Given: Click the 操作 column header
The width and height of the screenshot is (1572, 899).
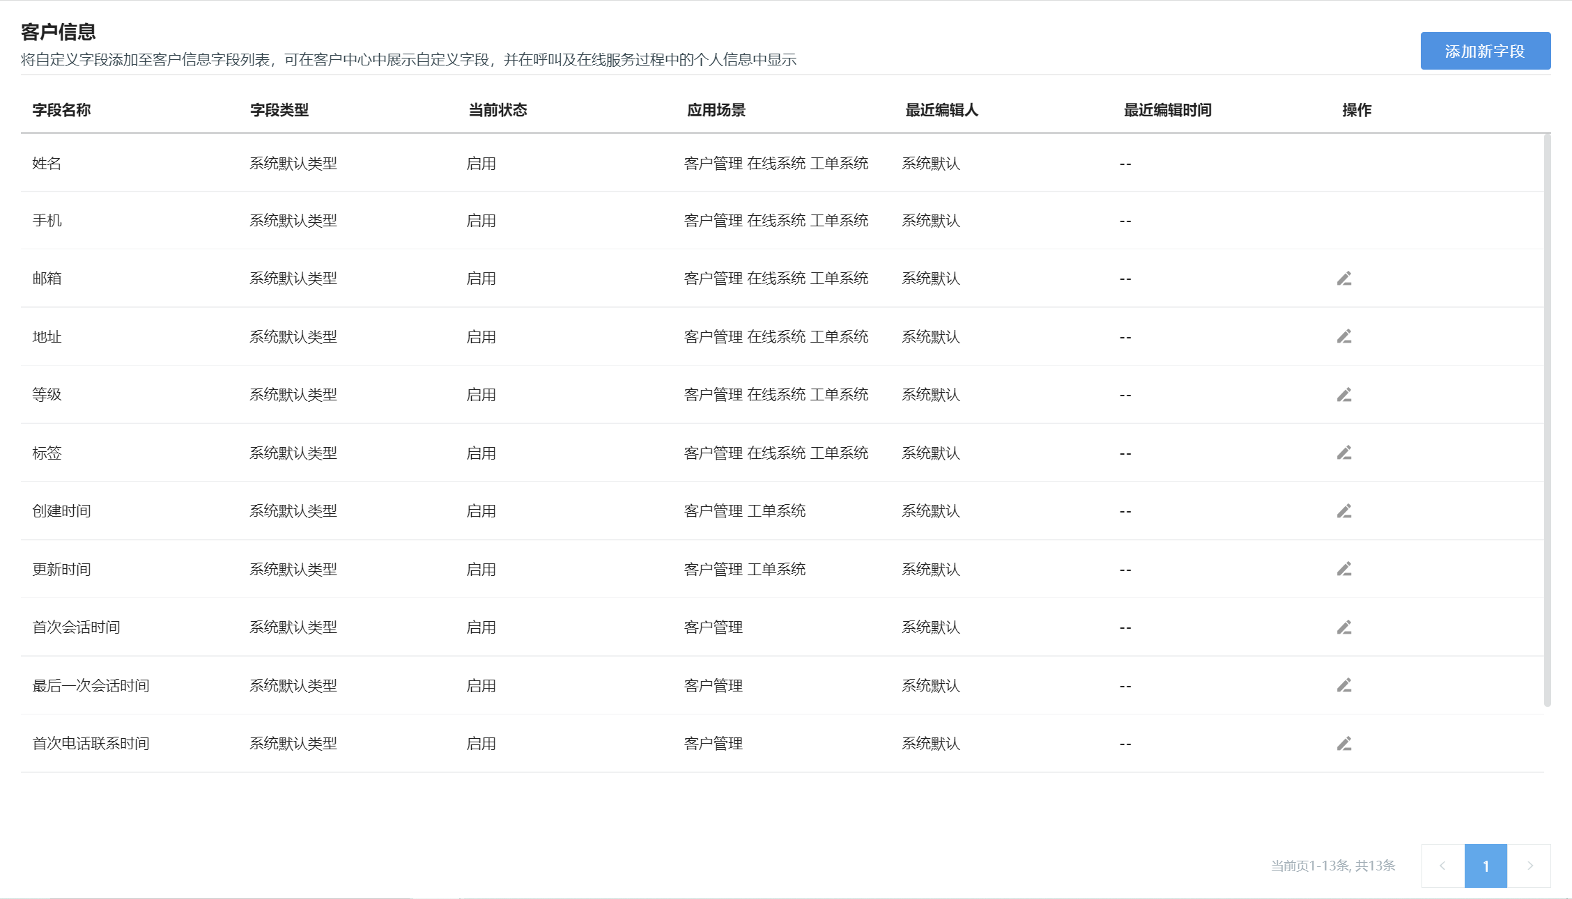Looking at the screenshot, I should [x=1357, y=110].
